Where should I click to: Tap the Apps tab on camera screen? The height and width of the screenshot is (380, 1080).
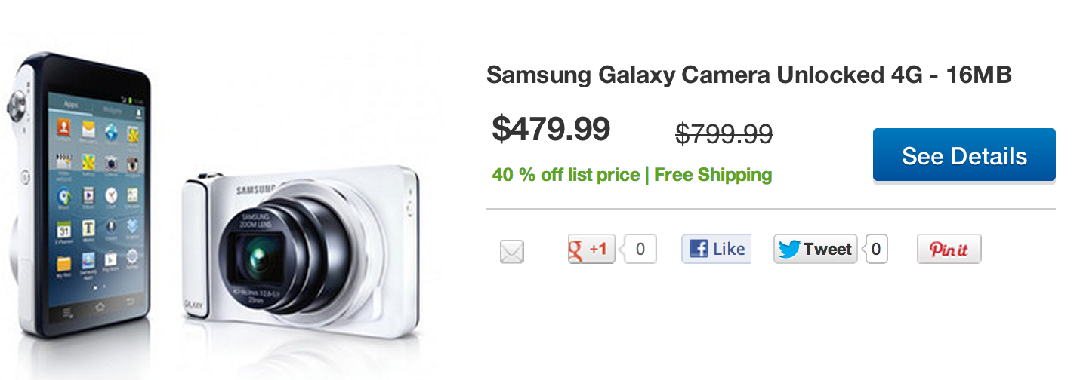point(73,104)
